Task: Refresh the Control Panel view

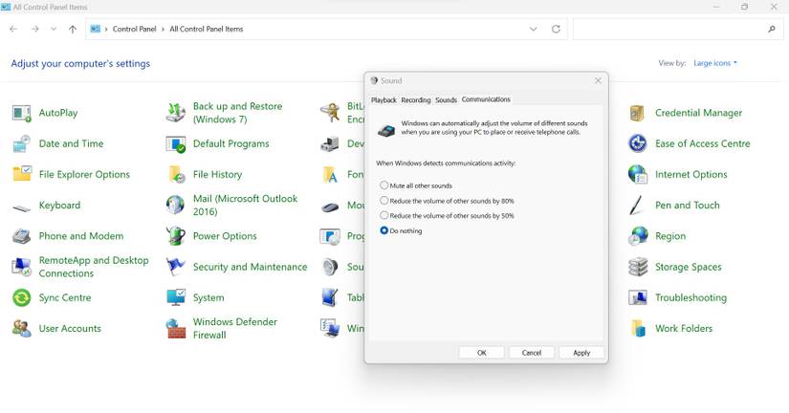Action: tap(556, 30)
